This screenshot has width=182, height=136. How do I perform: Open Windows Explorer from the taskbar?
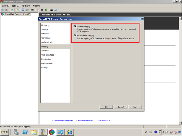click(x=34, y=132)
